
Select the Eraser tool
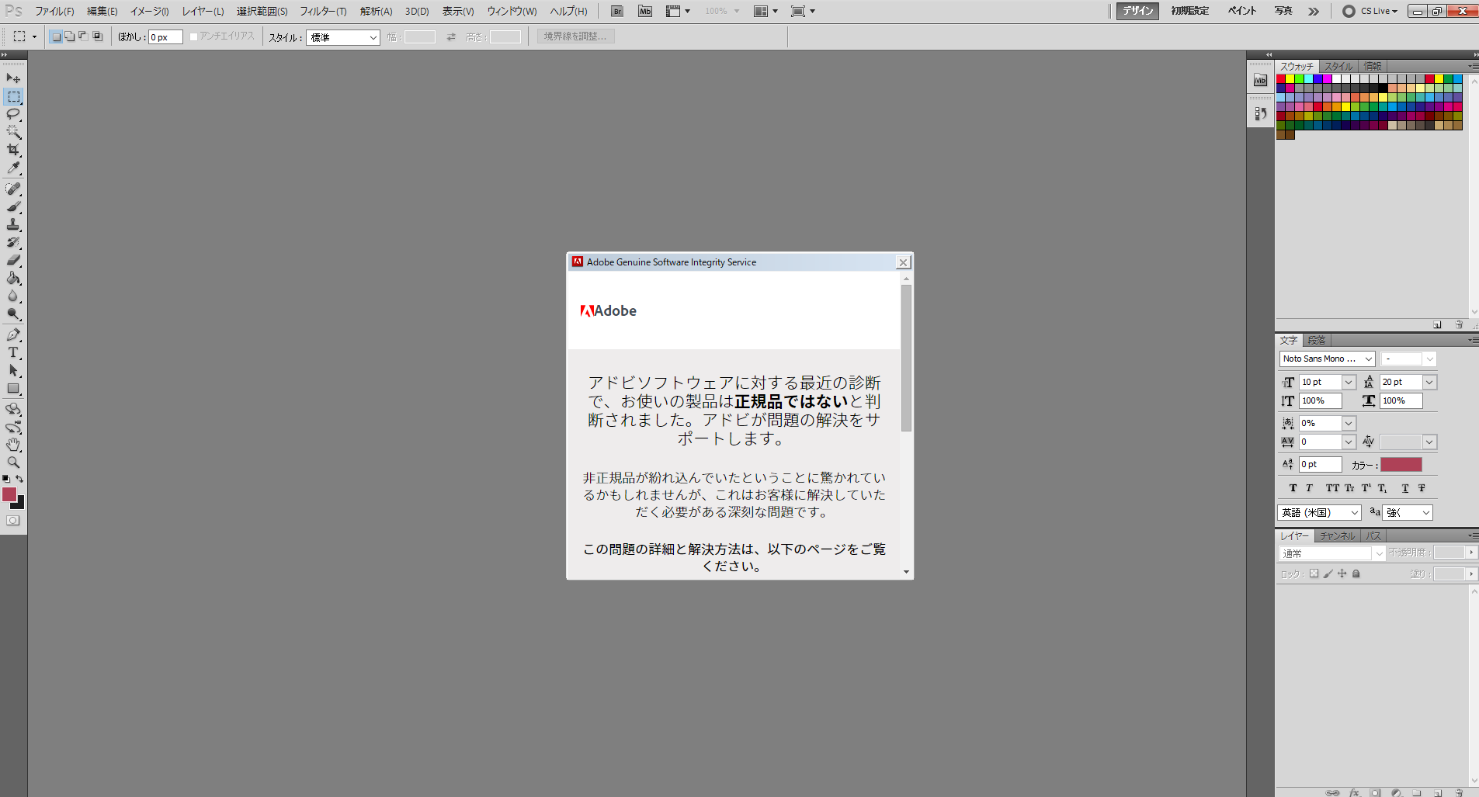pyautogui.click(x=13, y=260)
